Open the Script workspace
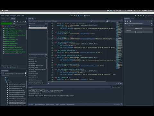 click(x=80, y=16)
